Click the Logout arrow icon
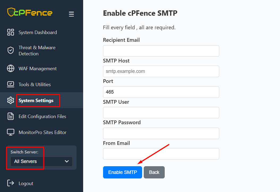Image resolution: width=280 pixels, height=192 pixels. point(11,183)
